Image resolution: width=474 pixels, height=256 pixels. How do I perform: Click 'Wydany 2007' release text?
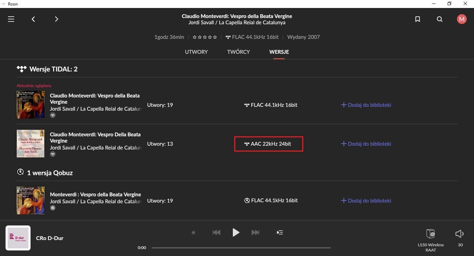pos(304,37)
